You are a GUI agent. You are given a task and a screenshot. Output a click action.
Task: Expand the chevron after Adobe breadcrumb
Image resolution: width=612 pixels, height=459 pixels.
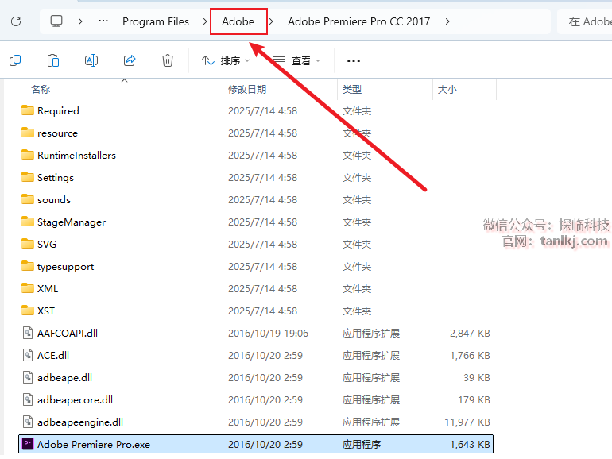pos(271,21)
